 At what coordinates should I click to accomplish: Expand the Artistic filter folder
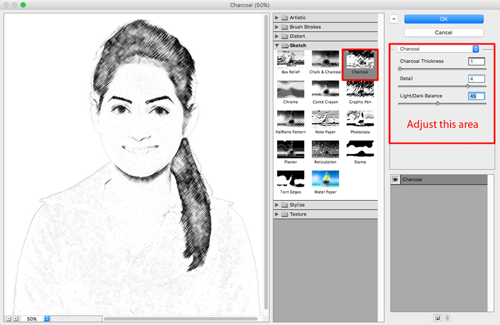277,17
